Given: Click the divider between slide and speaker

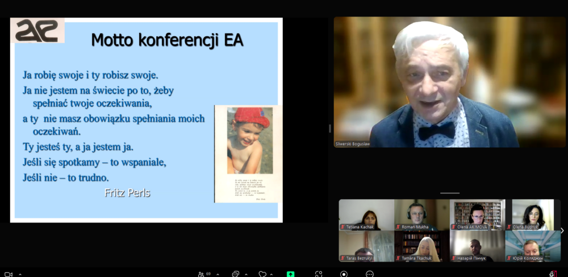Looking at the screenshot, I should click(x=330, y=129).
